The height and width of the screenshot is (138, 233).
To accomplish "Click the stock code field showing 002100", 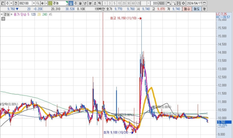I will coord(25,3).
